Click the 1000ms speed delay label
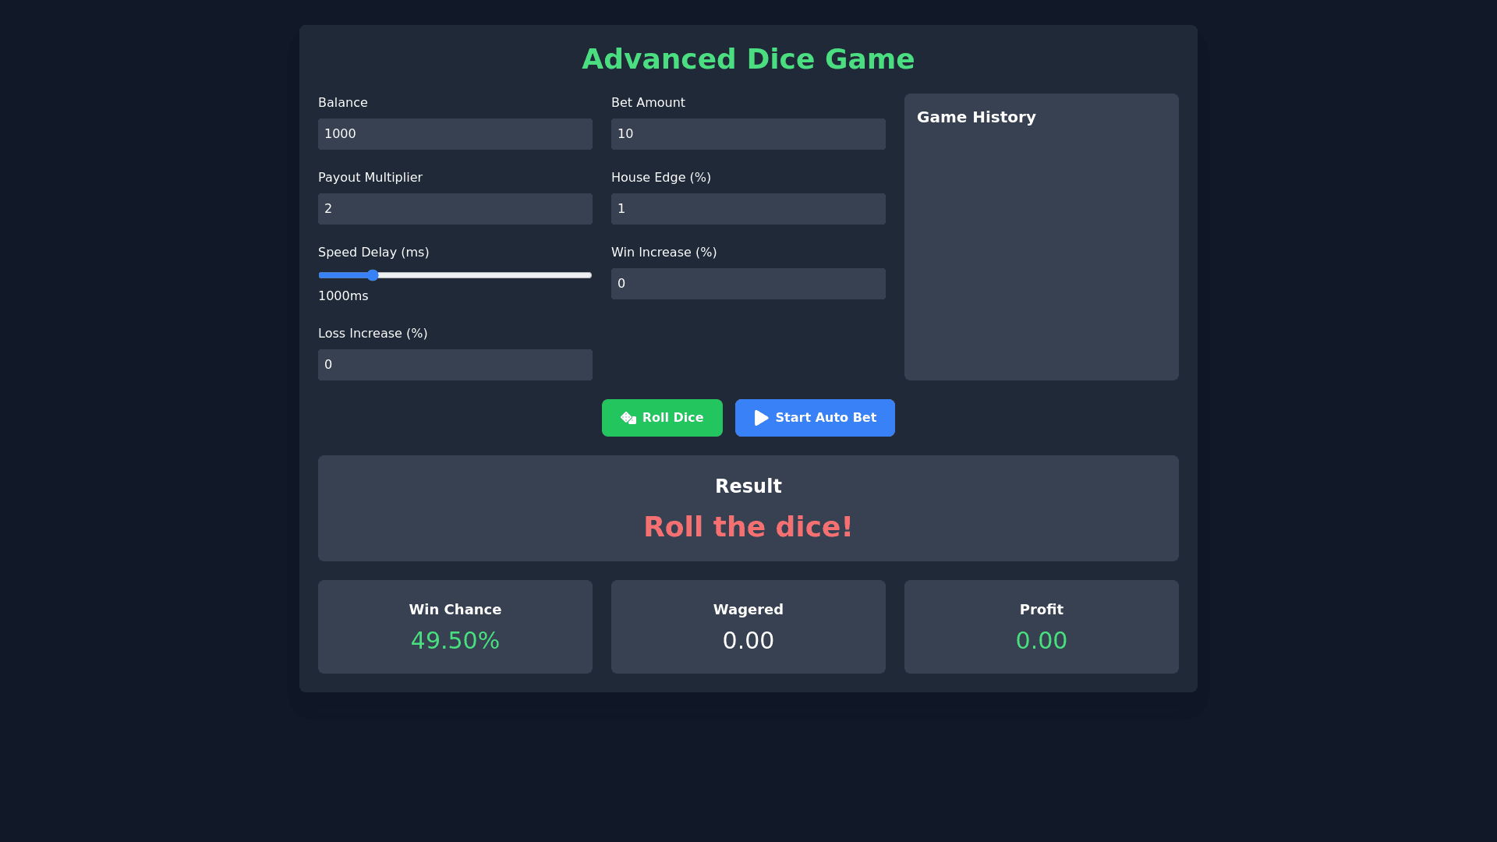 tap(343, 296)
